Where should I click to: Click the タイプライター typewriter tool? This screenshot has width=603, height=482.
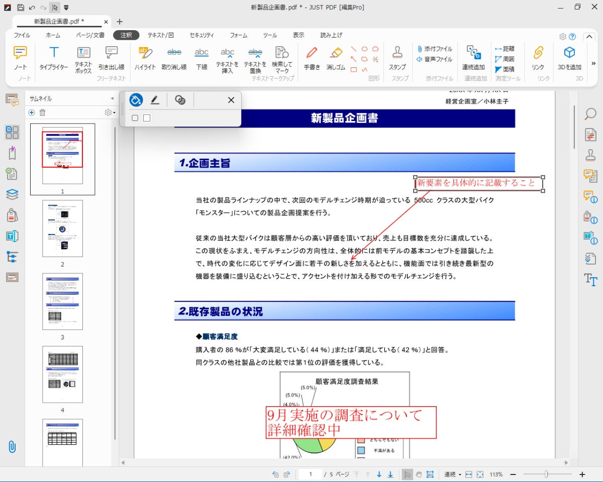54,58
